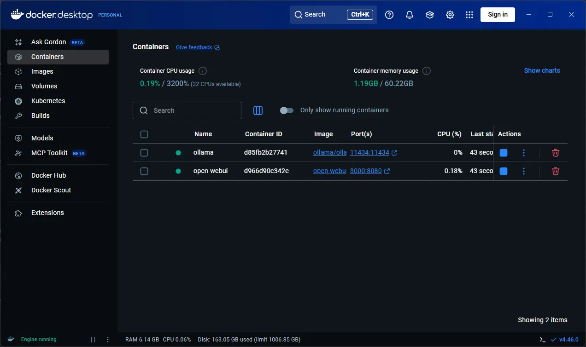Open the terminal icon in status bar

coord(542,340)
